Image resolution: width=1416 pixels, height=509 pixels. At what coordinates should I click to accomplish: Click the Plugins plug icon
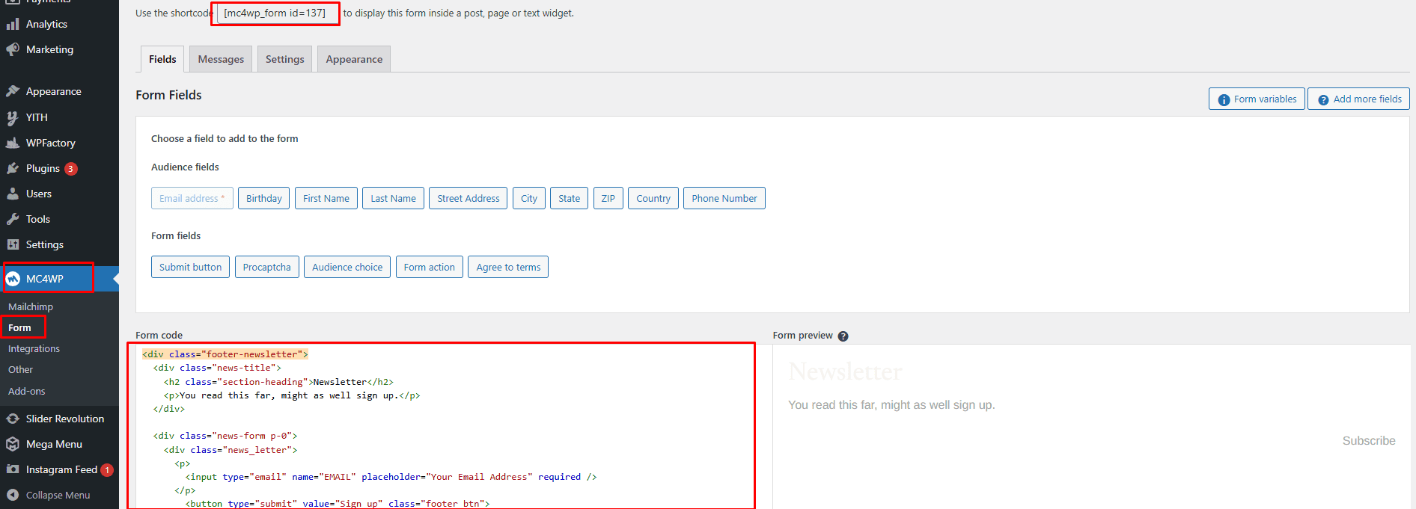click(x=13, y=169)
